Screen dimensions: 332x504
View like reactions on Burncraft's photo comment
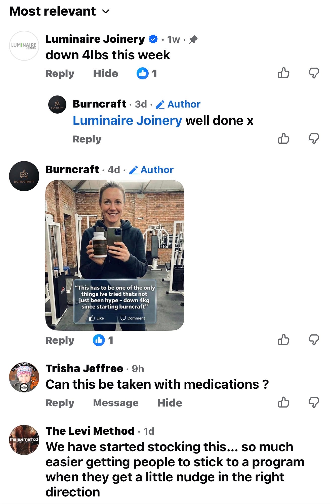[103, 340]
